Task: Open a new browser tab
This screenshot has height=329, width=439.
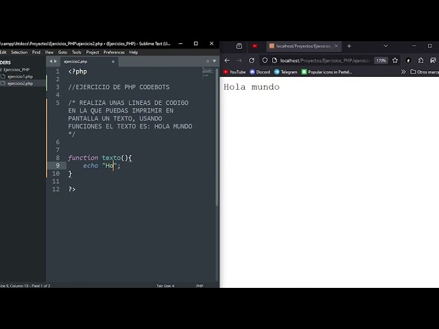Action: click(349, 46)
